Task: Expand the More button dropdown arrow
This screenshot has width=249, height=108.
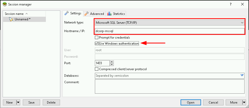Action: coord(244,103)
